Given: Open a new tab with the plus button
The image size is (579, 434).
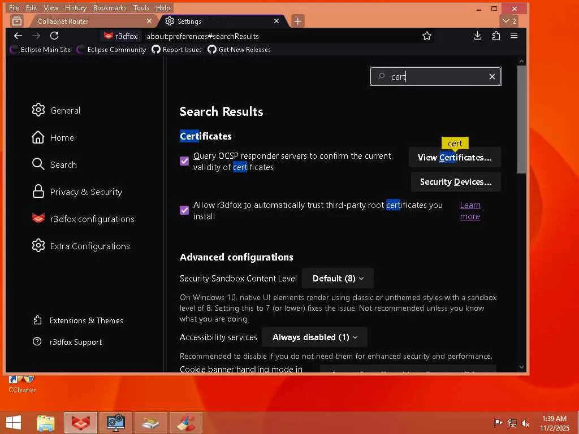Looking at the screenshot, I should coord(298,21).
